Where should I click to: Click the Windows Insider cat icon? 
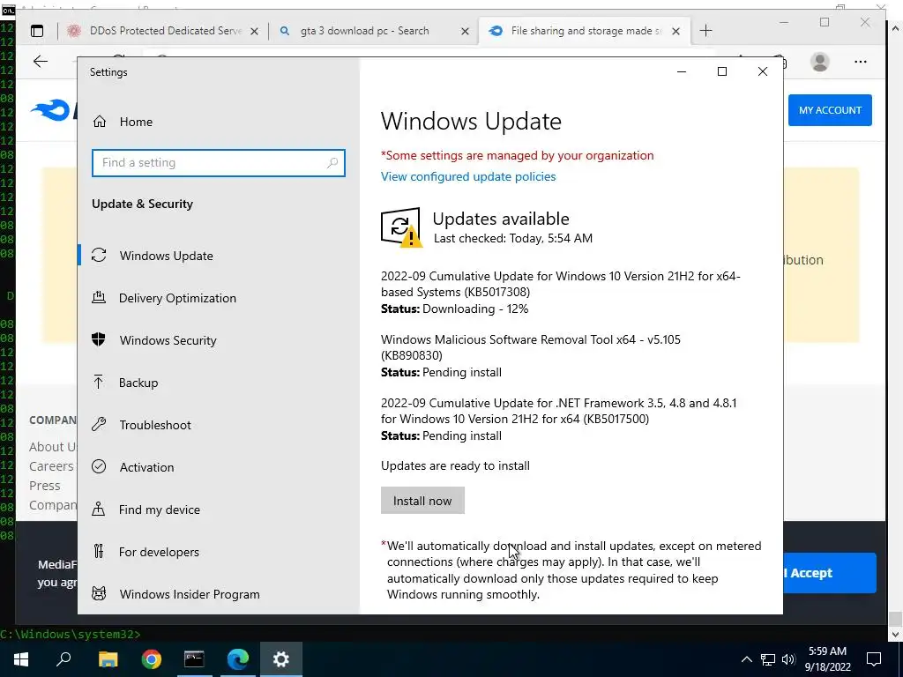pyautogui.click(x=99, y=593)
